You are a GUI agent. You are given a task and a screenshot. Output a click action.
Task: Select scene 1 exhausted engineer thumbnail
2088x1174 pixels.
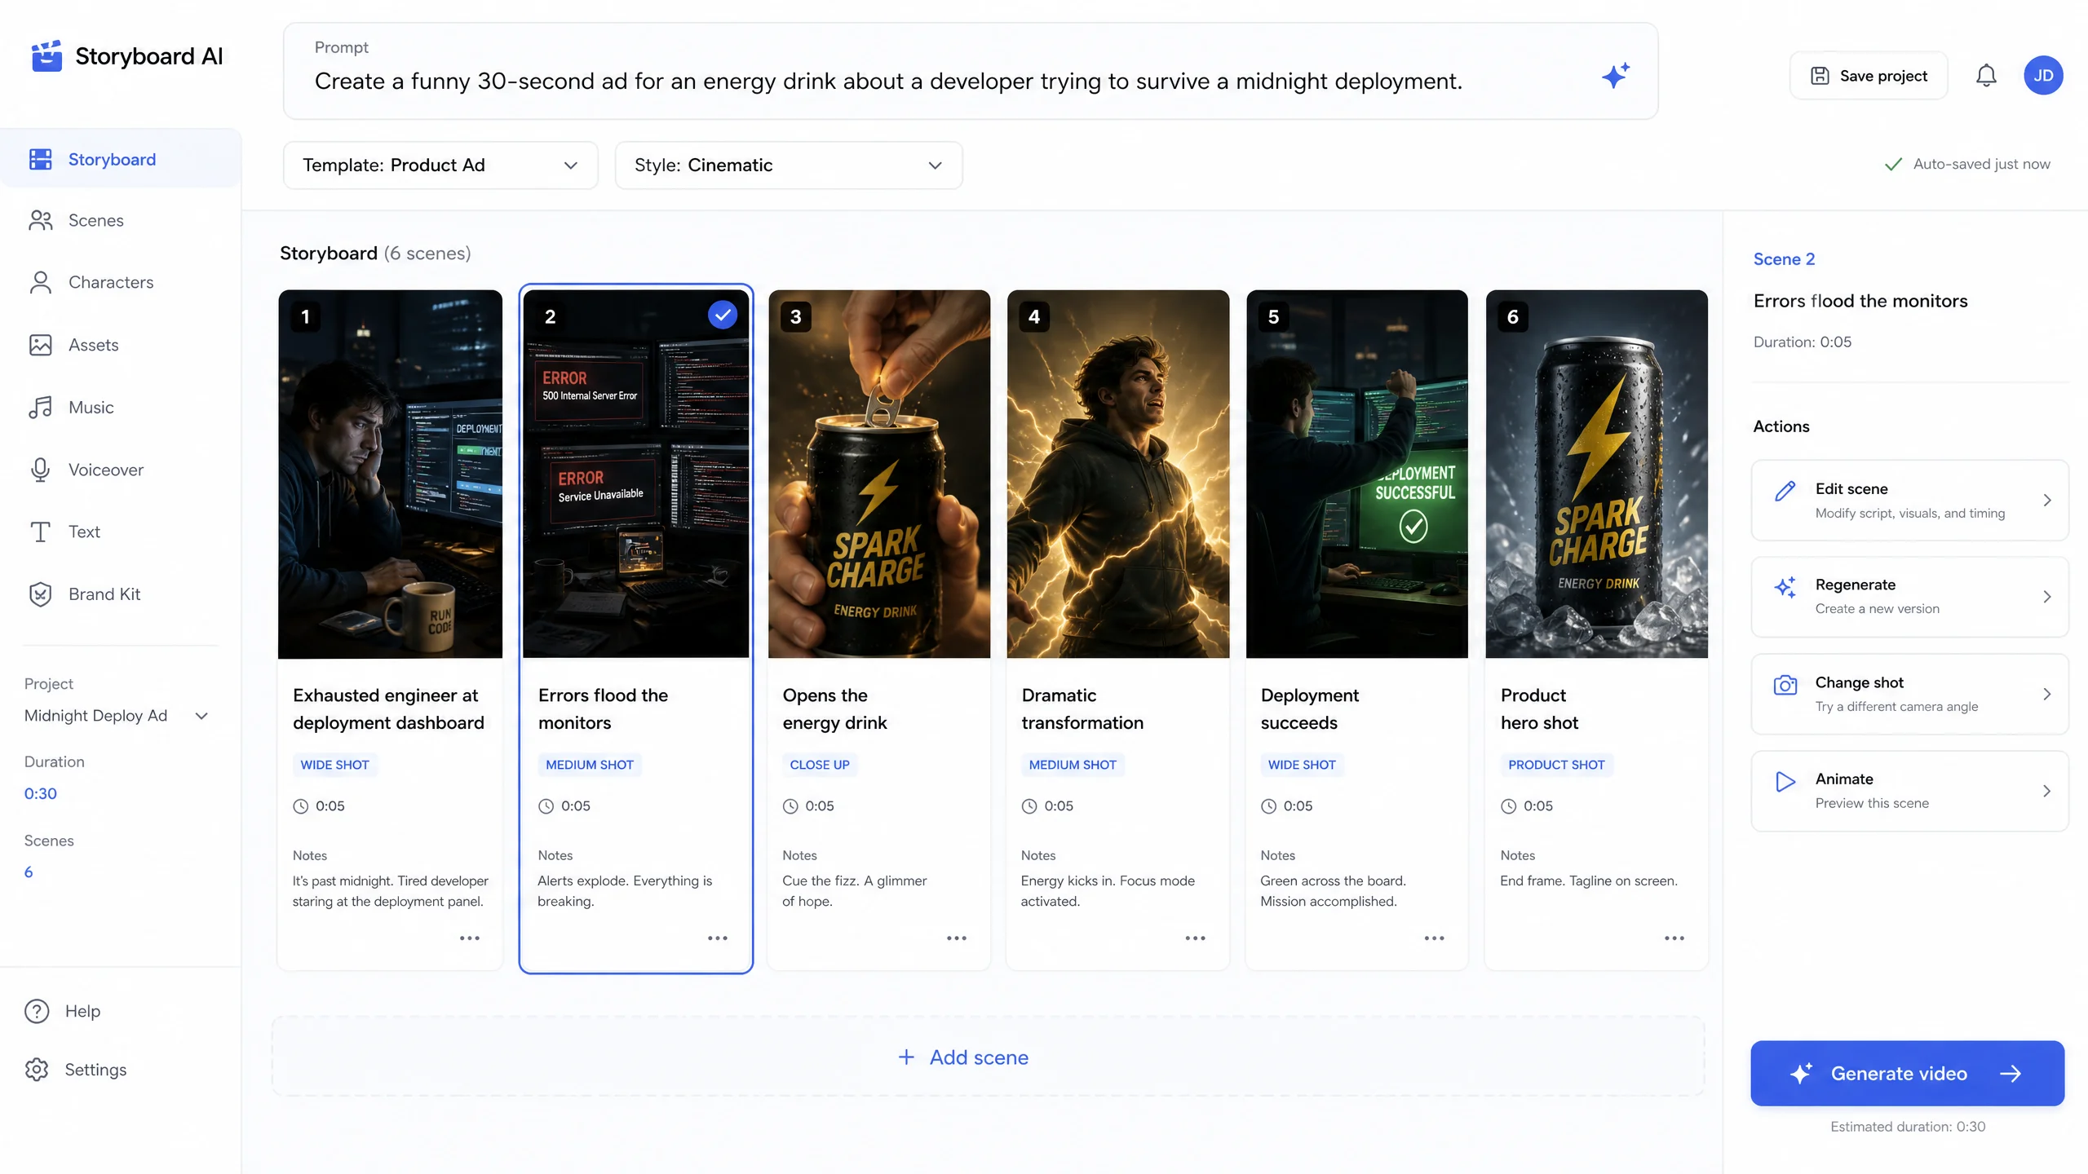coord(390,474)
